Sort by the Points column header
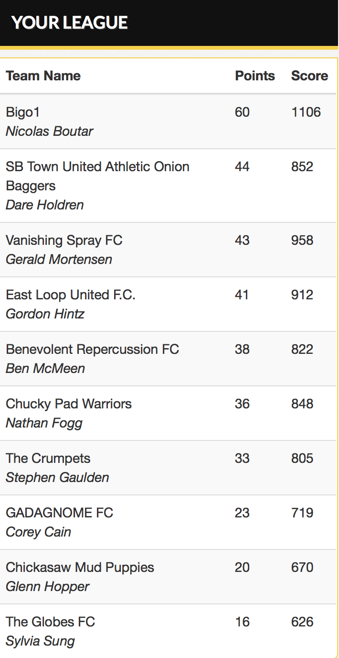 [255, 76]
